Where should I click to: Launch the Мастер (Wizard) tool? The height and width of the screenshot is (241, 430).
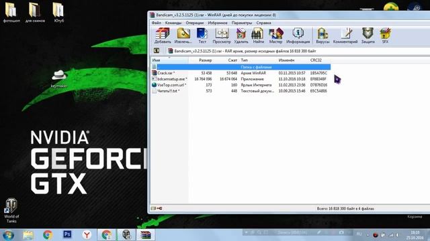pyautogui.click(x=275, y=35)
